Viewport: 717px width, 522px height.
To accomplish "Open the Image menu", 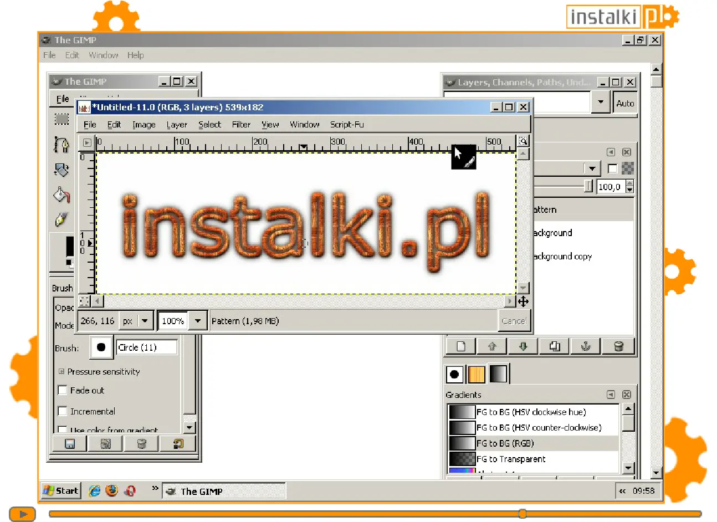I will pos(144,125).
